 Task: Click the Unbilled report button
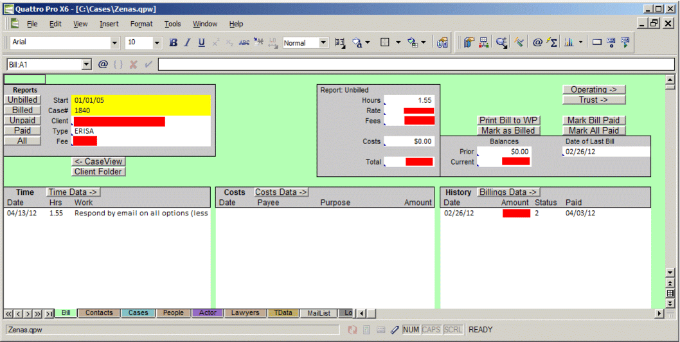[22, 100]
